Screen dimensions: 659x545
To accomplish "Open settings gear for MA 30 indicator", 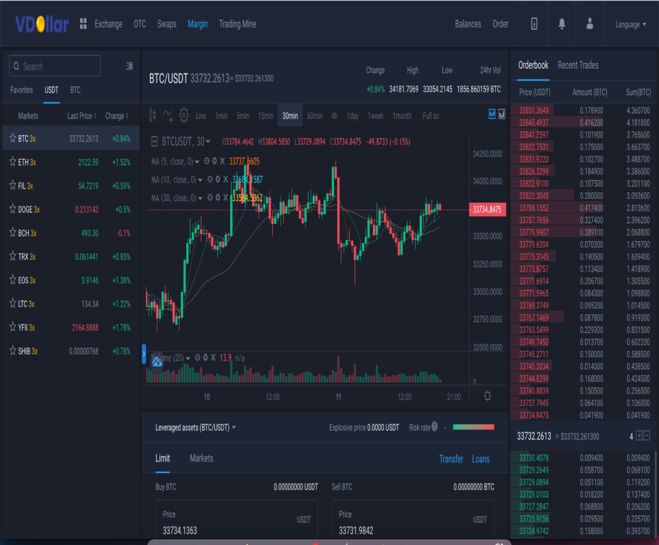I will coord(217,198).
